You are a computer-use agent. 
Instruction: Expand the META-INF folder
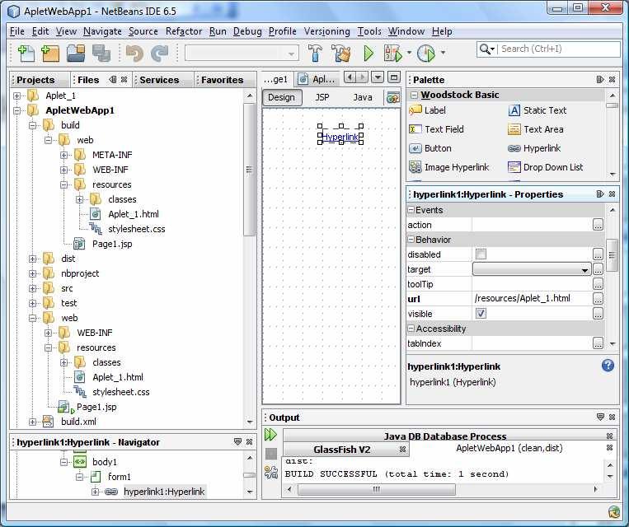click(63, 155)
